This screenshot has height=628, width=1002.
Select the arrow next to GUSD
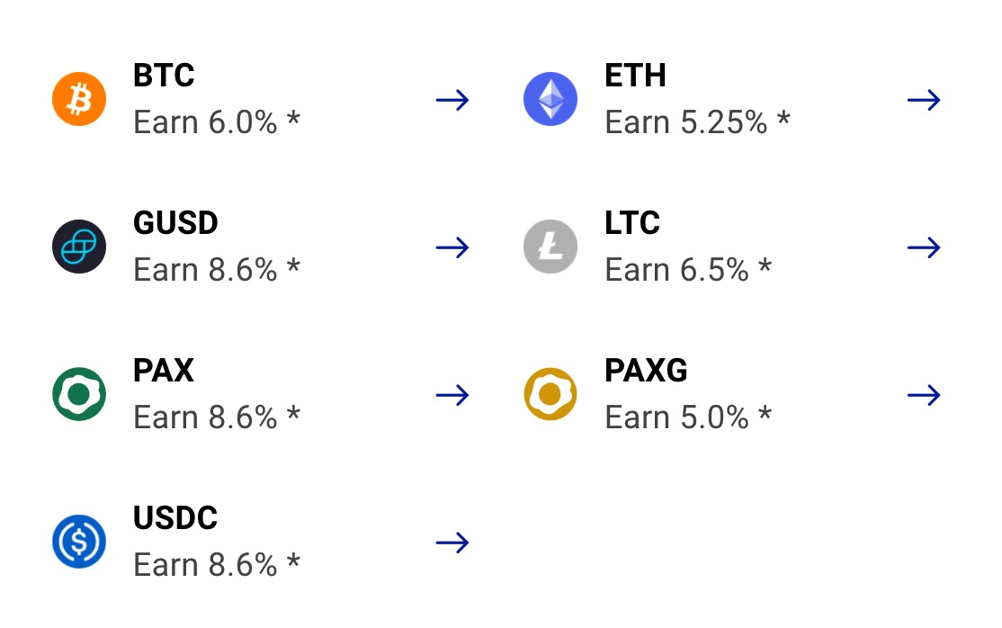[x=452, y=247]
